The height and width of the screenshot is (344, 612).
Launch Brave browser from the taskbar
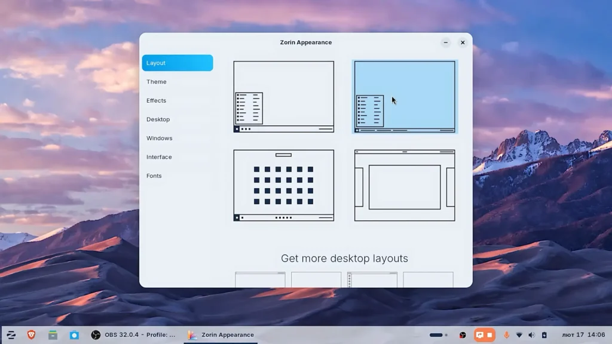pyautogui.click(x=32, y=334)
